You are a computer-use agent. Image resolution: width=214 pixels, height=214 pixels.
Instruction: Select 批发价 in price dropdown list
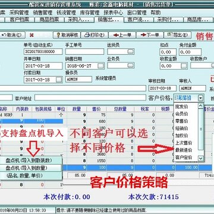tap(181, 106)
